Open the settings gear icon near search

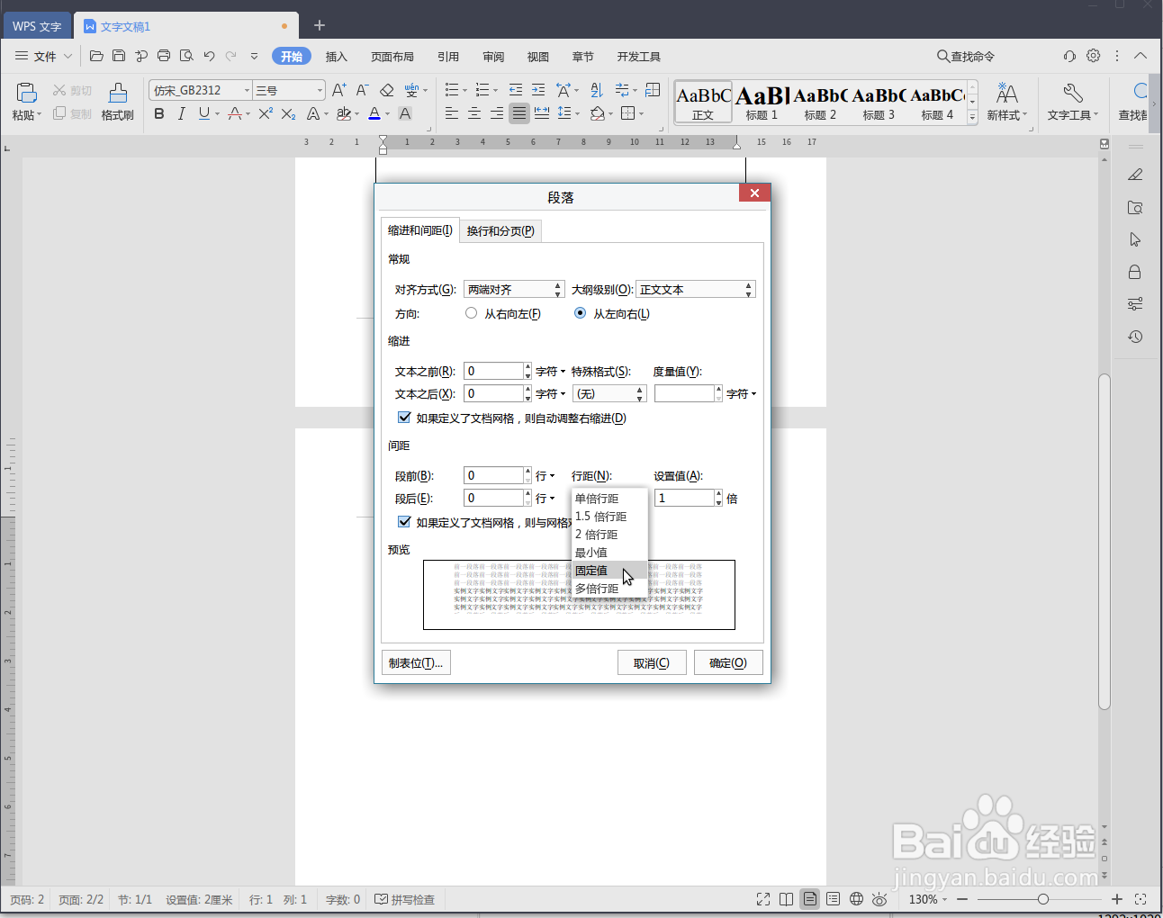[1093, 56]
